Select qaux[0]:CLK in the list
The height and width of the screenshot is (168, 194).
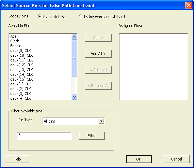click(x=20, y=51)
